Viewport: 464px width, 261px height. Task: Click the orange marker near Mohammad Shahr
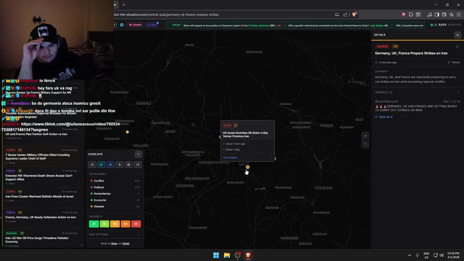pyautogui.click(x=127, y=132)
